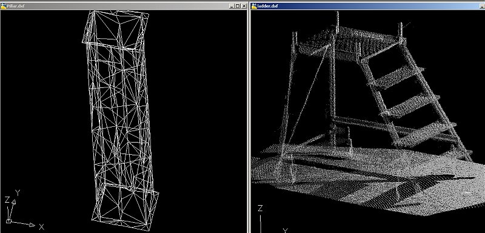Activate the Pillar.dxf title bar
The image size is (485, 233).
pos(124,6)
